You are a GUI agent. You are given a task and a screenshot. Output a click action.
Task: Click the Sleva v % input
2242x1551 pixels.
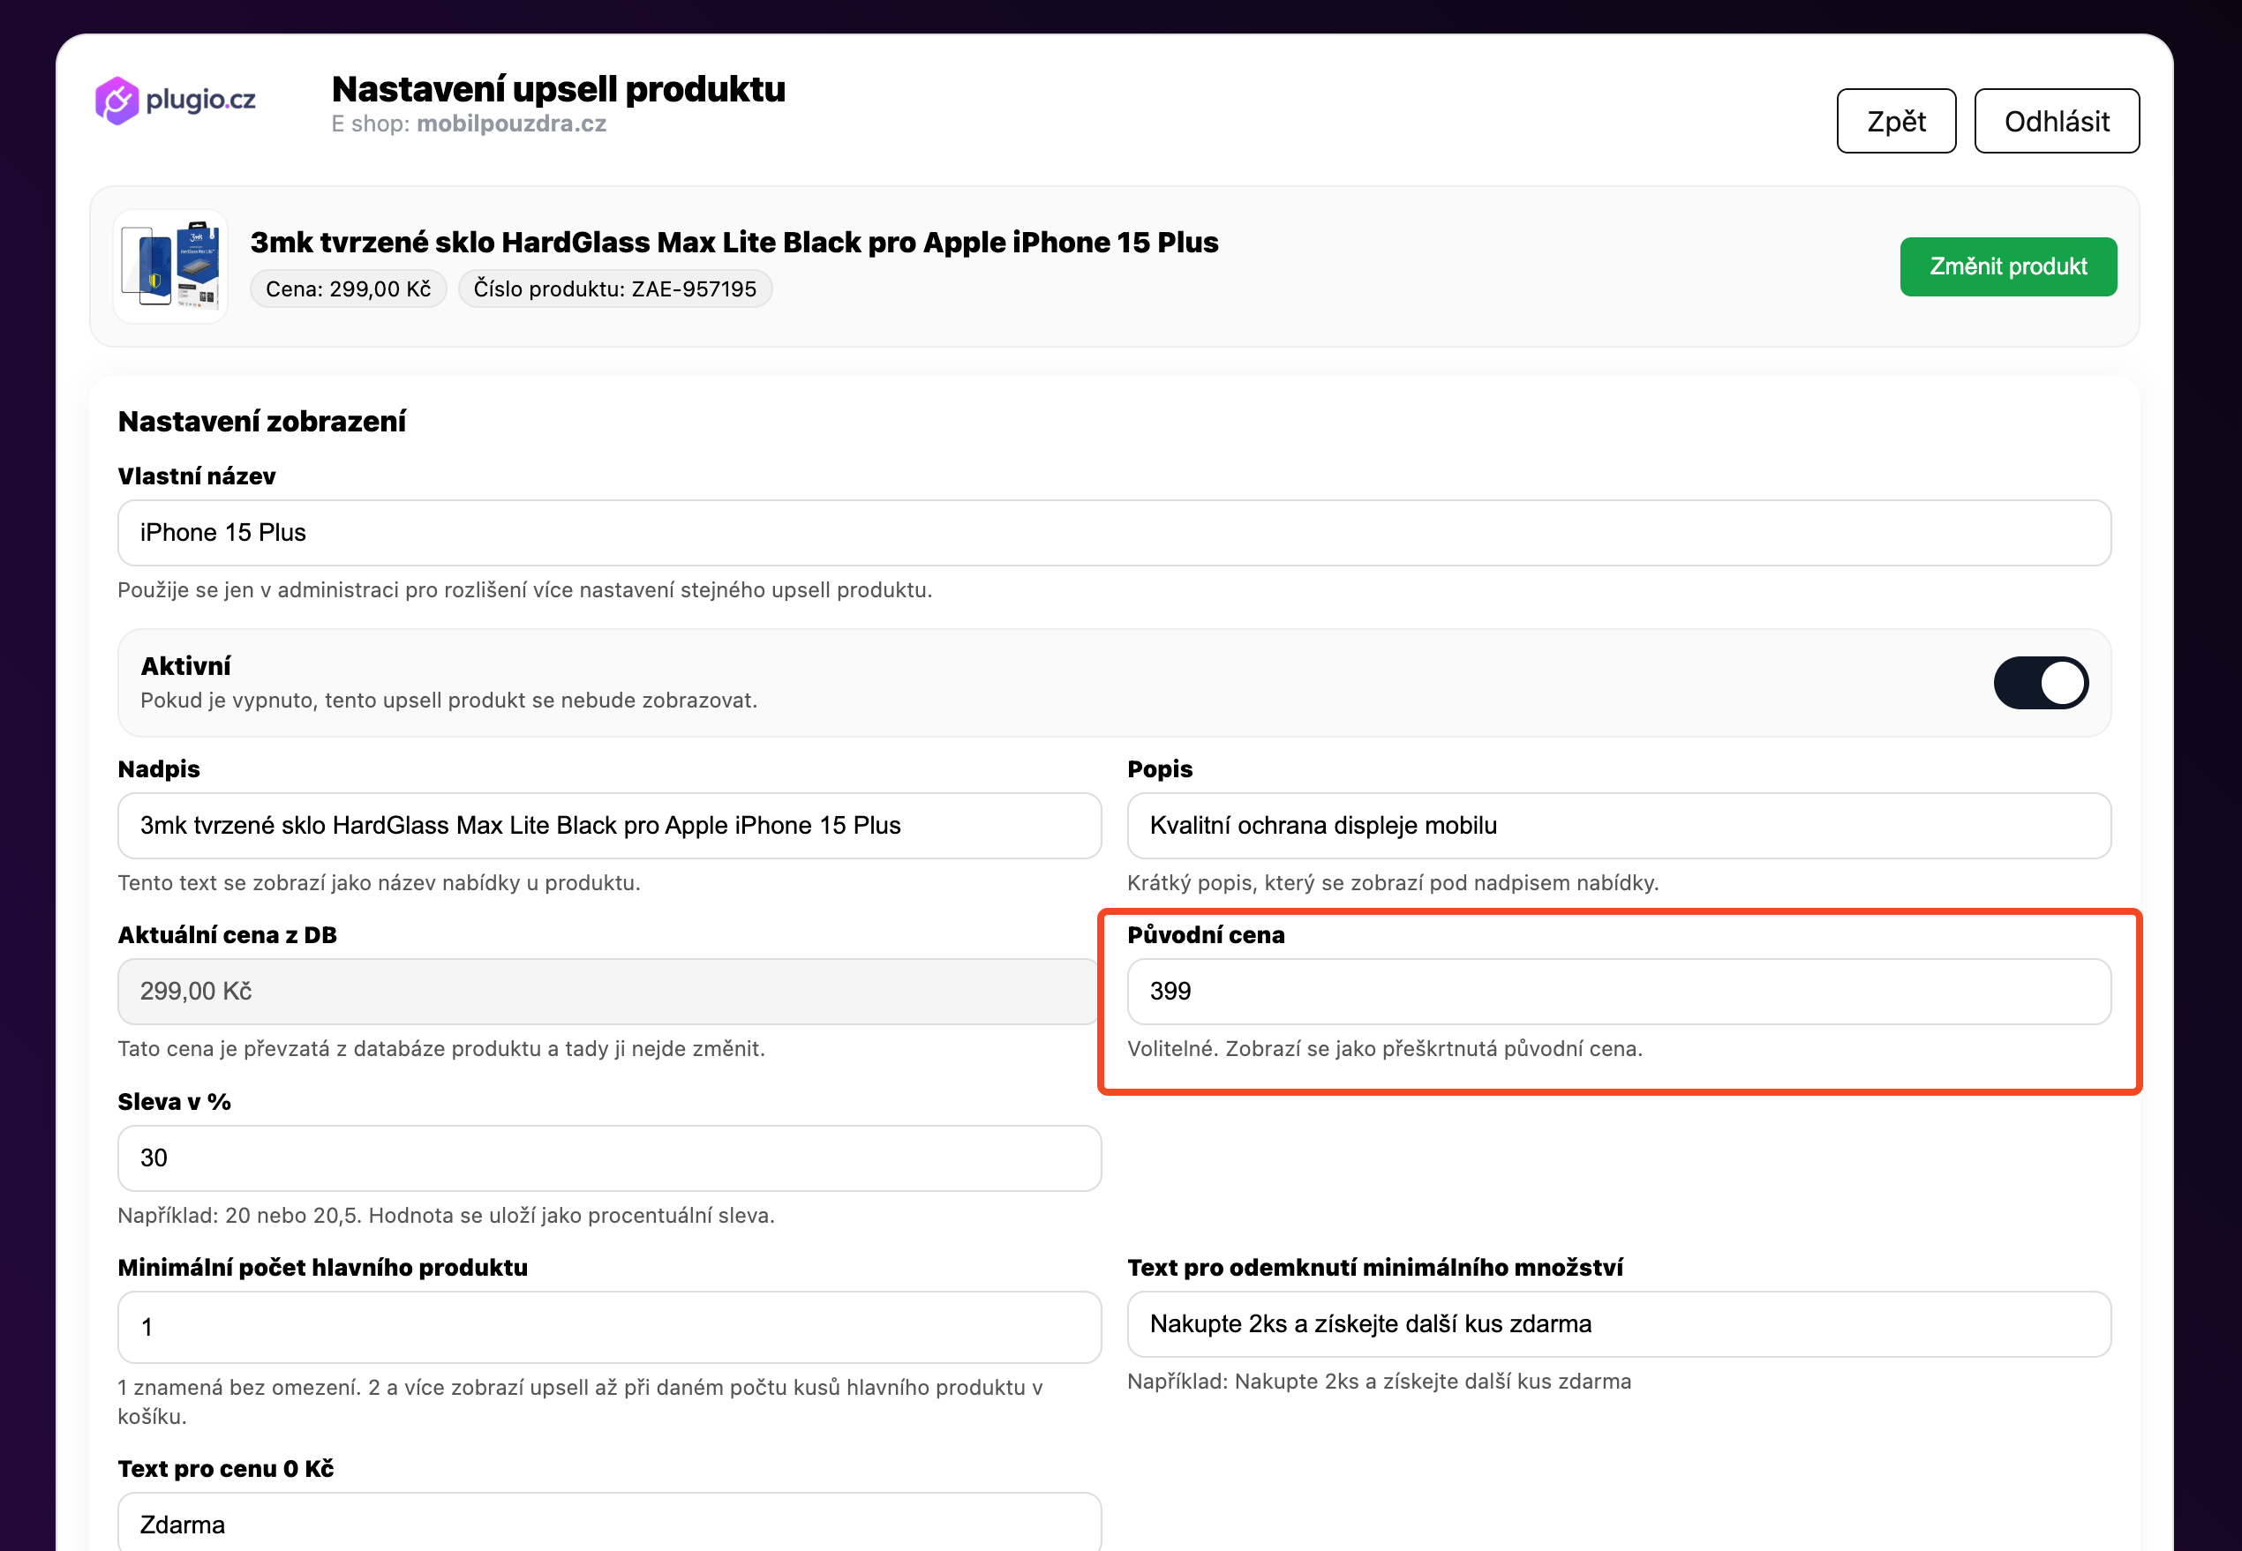pyautogui.click(x=610, y=1158)
